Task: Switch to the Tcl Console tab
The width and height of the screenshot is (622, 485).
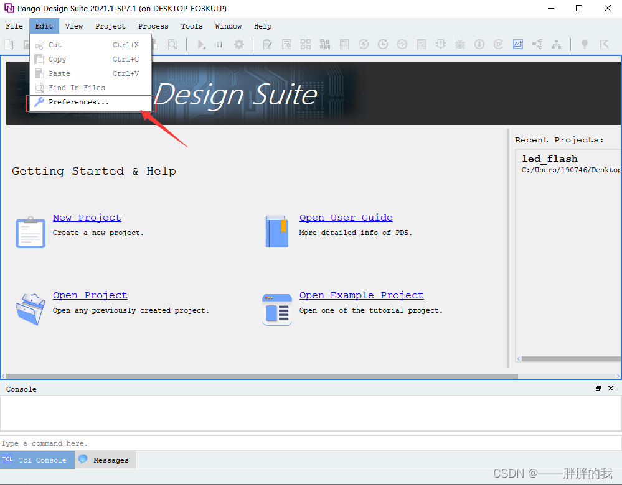Action: [37, 460]
